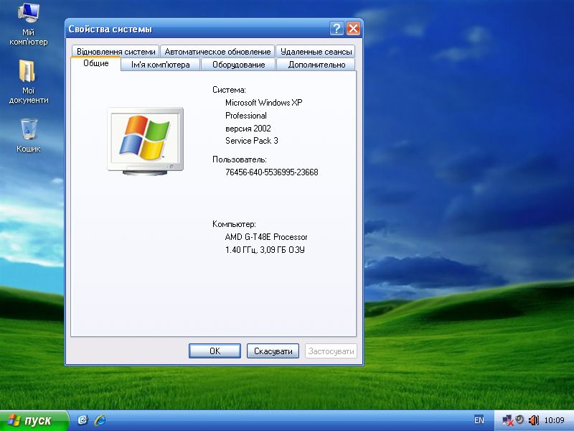Select the Мої документи folder icon
The image size is (574, 431).
click(x=28, y=81)
